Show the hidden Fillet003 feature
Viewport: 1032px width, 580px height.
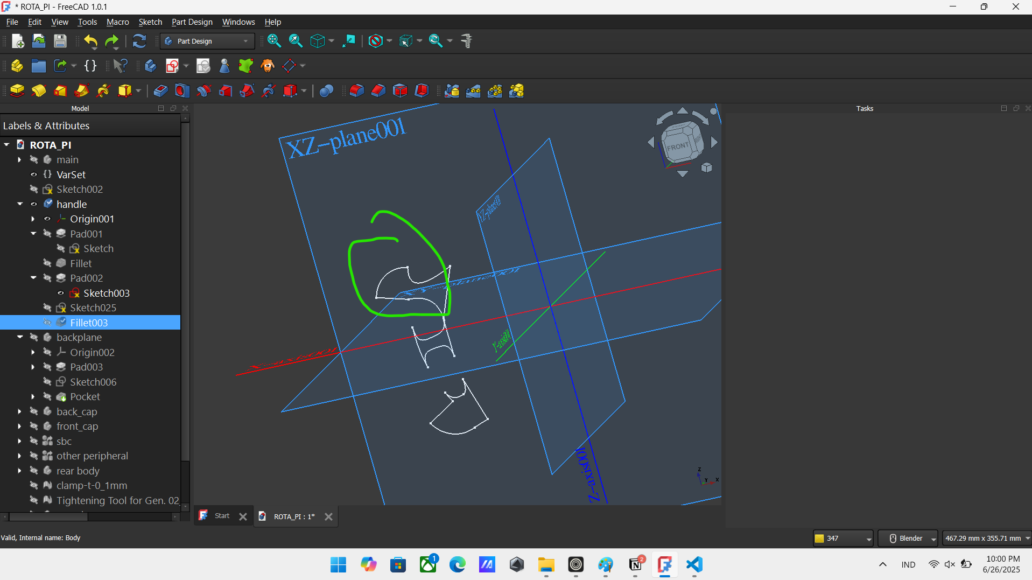(x=47, y=323)
